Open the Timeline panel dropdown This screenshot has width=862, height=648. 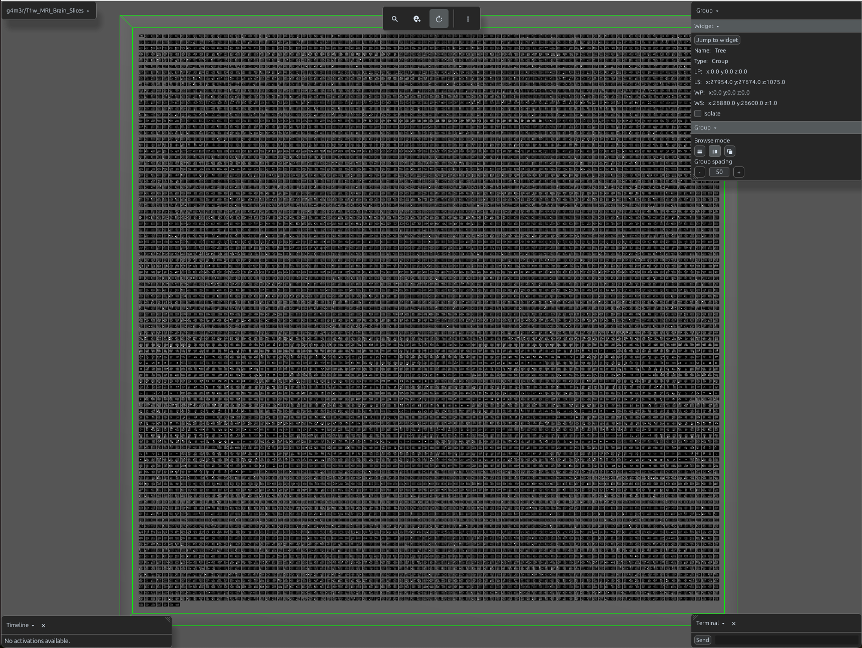point(21,625)
